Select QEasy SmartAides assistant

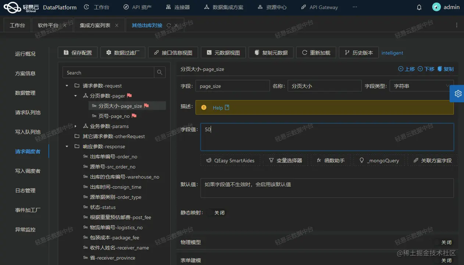tap(231, 160)
